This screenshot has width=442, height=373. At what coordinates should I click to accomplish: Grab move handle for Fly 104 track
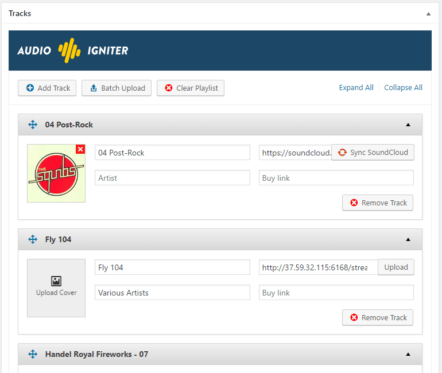[x=33, y=239]
